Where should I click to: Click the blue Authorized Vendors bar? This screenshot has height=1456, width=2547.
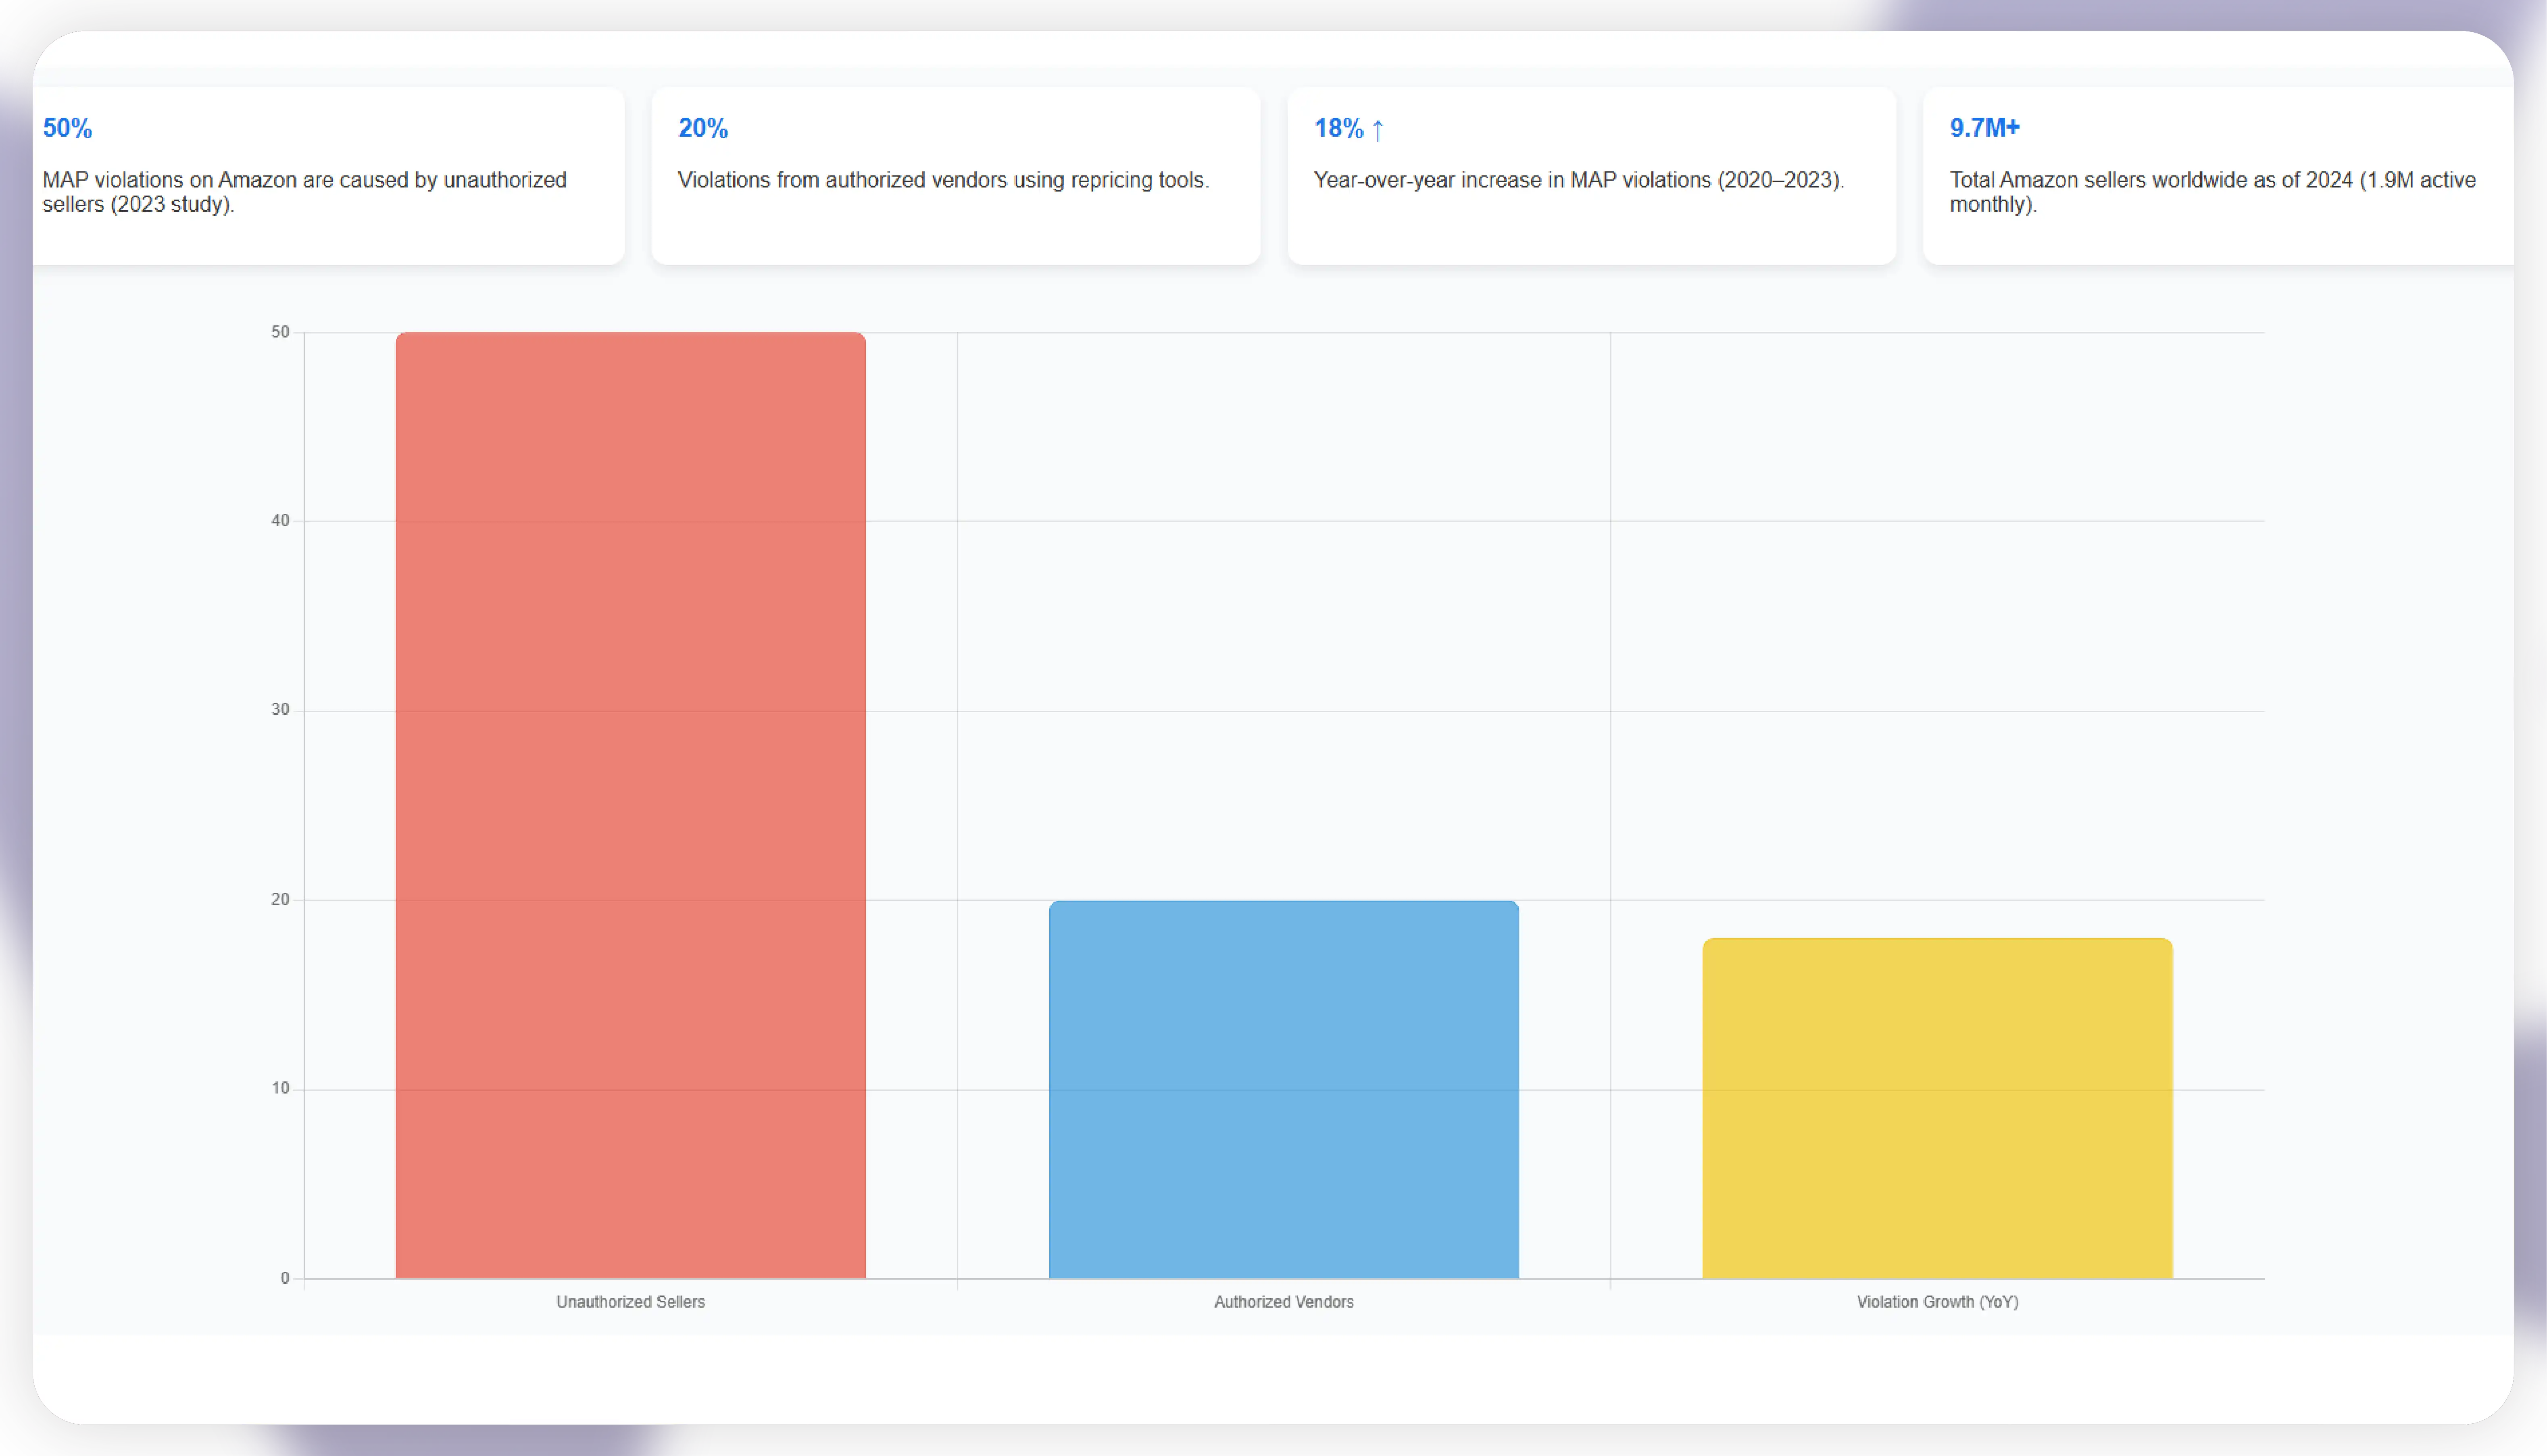(1283, 1089)
